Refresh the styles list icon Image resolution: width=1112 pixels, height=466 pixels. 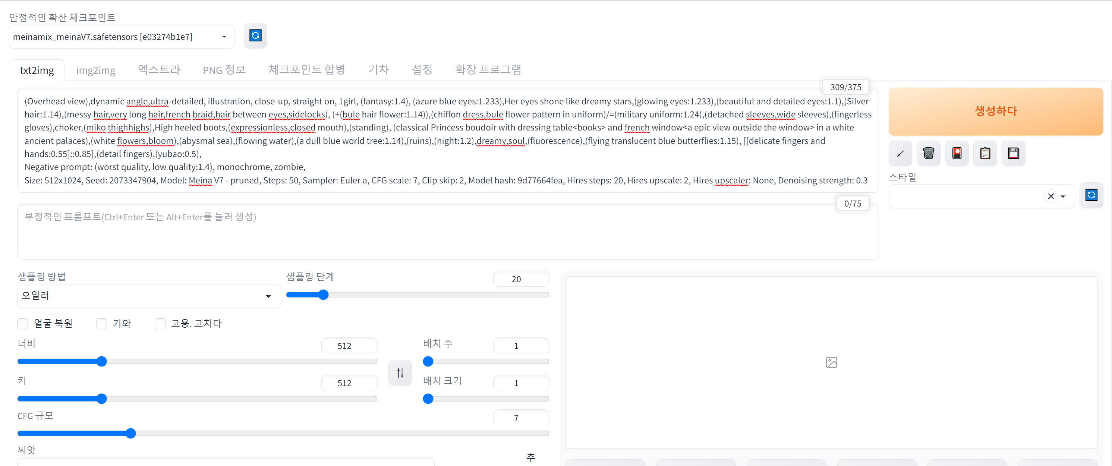tap(1091, 196)
